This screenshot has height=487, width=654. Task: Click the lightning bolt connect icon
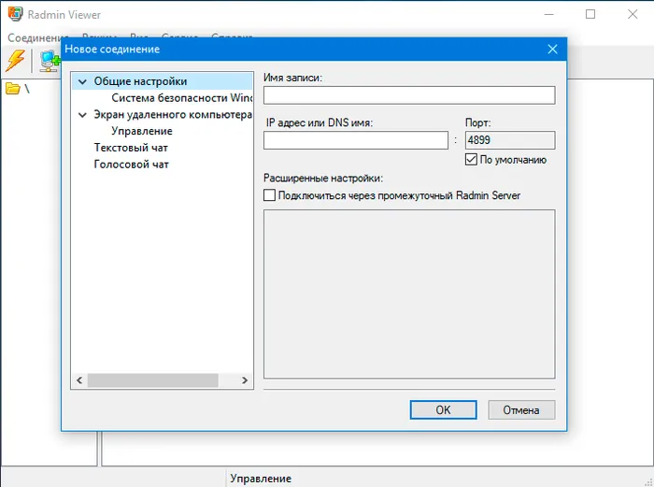(15, 61)
